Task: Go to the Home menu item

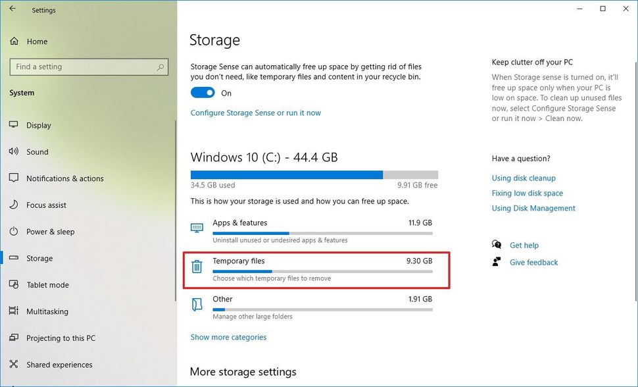Action: pyautogui.click(x=36, y=41)
